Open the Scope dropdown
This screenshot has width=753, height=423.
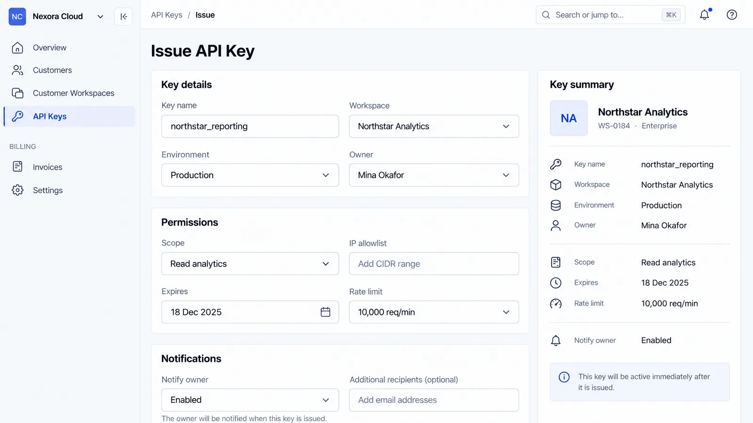250,264
